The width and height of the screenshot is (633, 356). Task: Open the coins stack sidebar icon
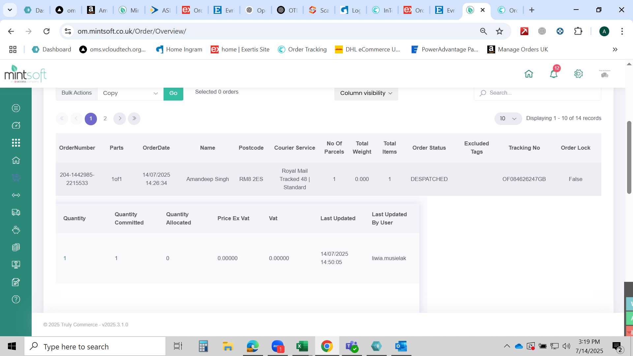pos(16,247)
